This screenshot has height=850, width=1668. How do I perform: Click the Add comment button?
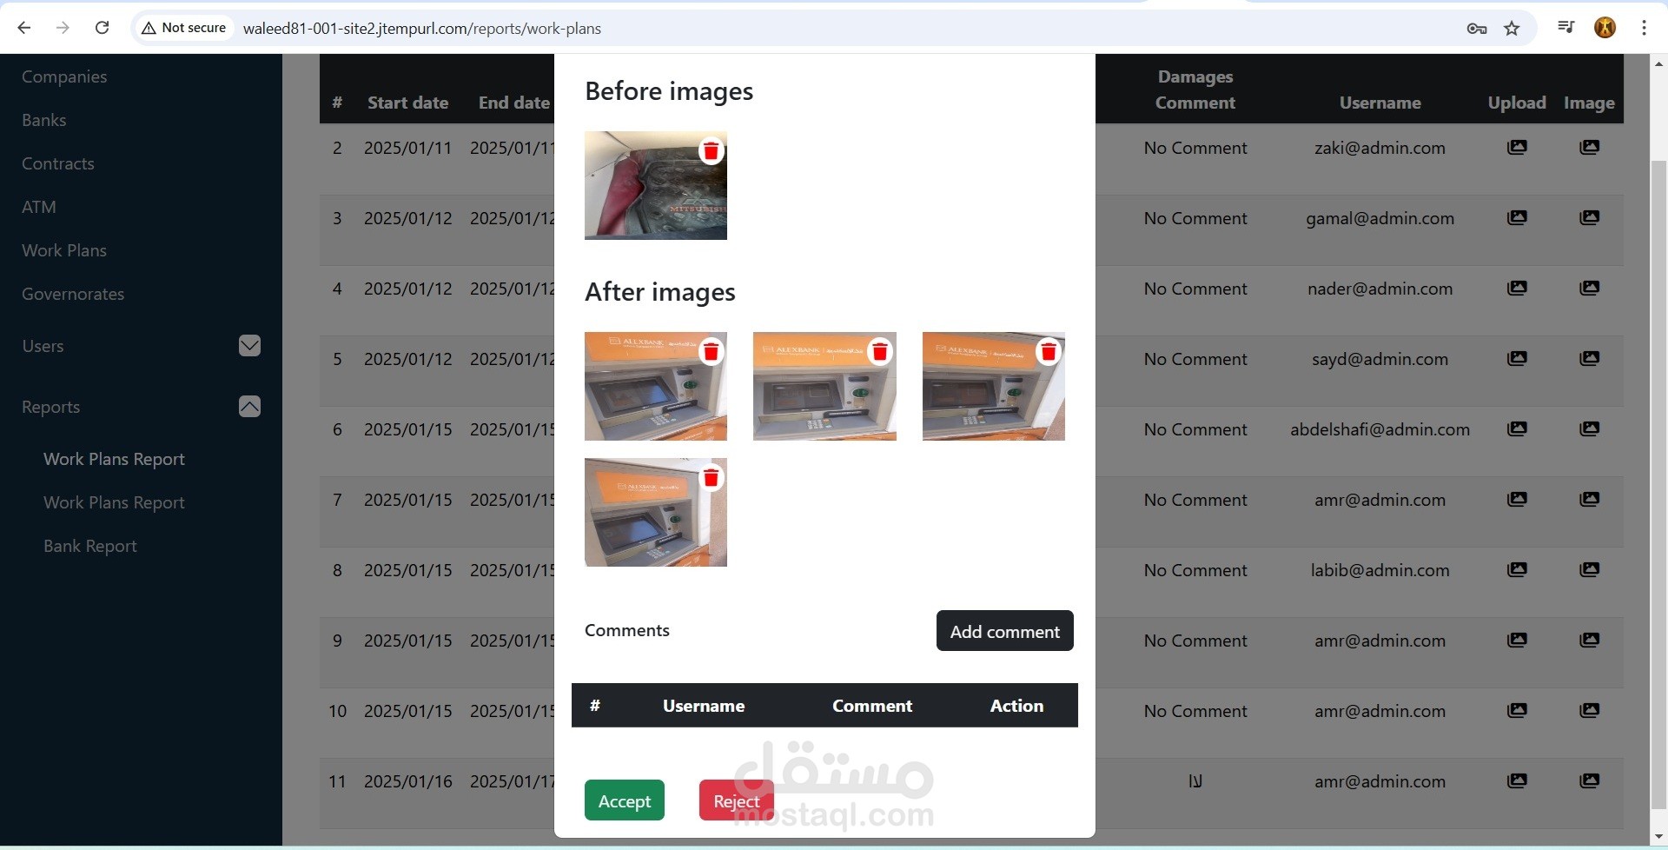[1004, 631]
